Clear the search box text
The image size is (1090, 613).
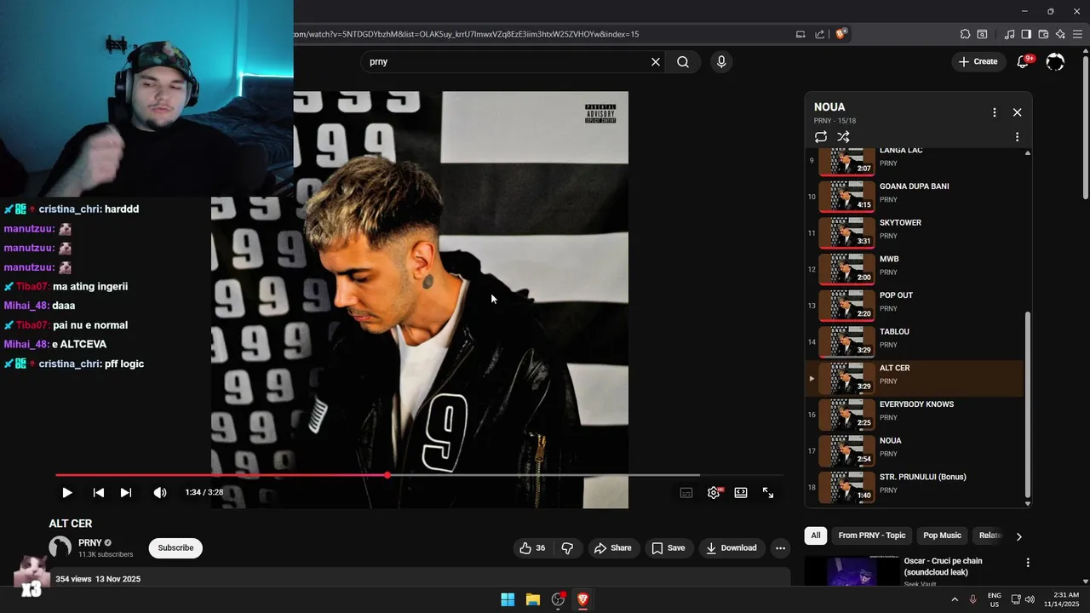(x=656, y=61)
